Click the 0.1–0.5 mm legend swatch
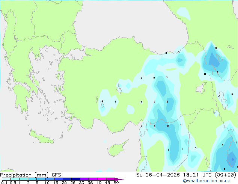Viewport: 238px width, 184px height. pos(6,179)
